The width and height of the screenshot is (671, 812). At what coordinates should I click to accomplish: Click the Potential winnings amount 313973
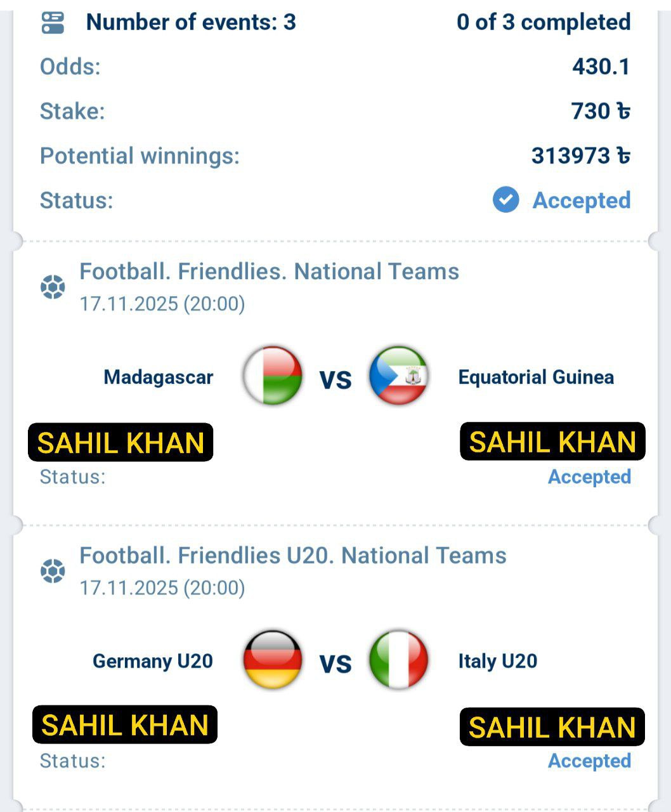coord(580,155)
